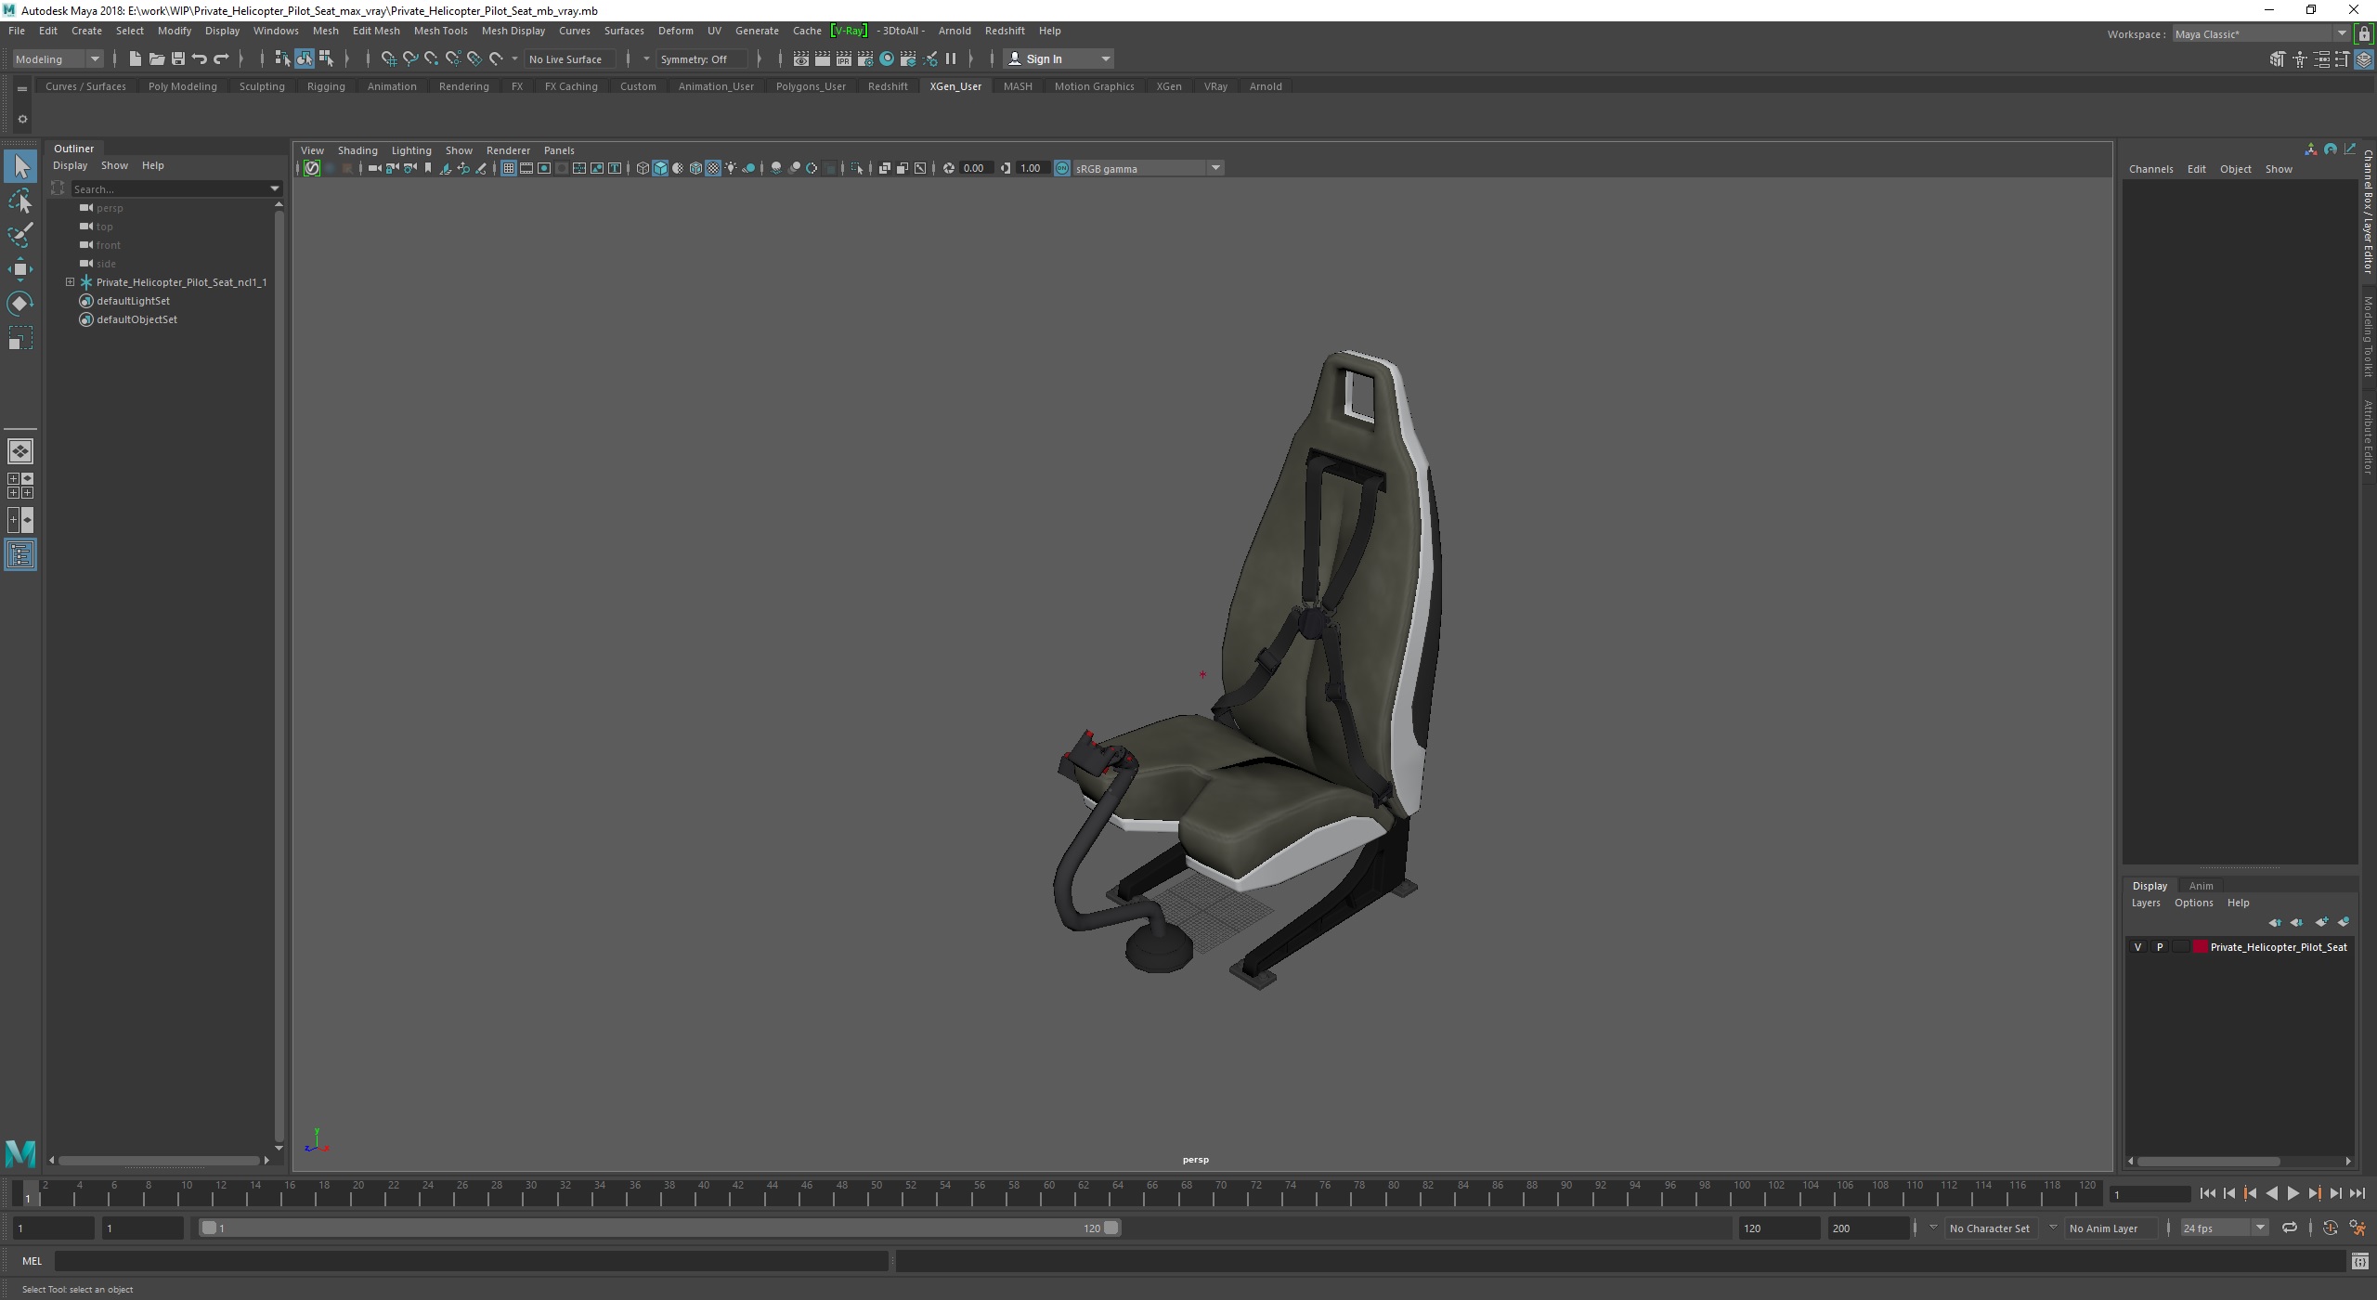Viewport: 2377px width, 1300px height.
Task: Toggle smooth shade all in viewport
Action: coord(660,168)
